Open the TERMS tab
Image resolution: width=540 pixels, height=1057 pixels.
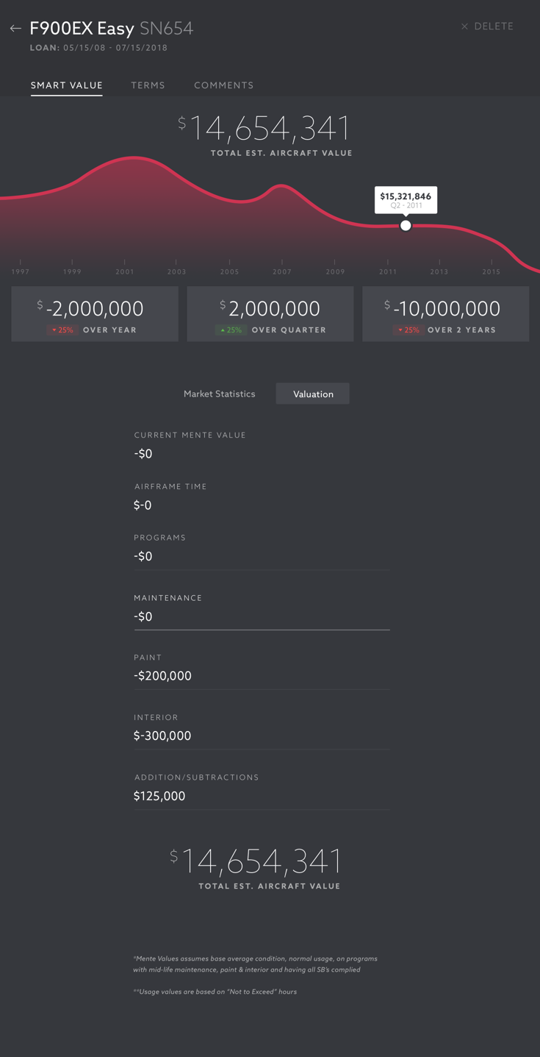(148, 85)
